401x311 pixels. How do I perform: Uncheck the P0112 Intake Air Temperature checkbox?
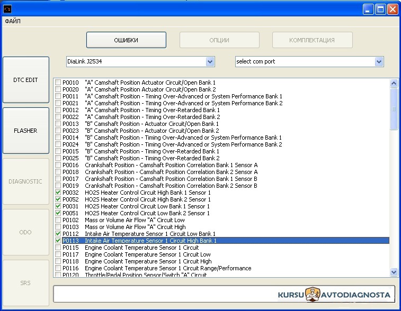click(58, 234)
